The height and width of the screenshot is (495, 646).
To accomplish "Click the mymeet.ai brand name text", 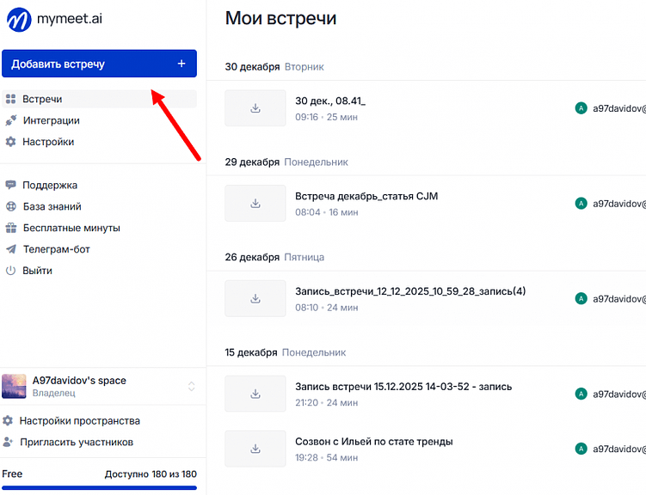I will tap(70, 19).
